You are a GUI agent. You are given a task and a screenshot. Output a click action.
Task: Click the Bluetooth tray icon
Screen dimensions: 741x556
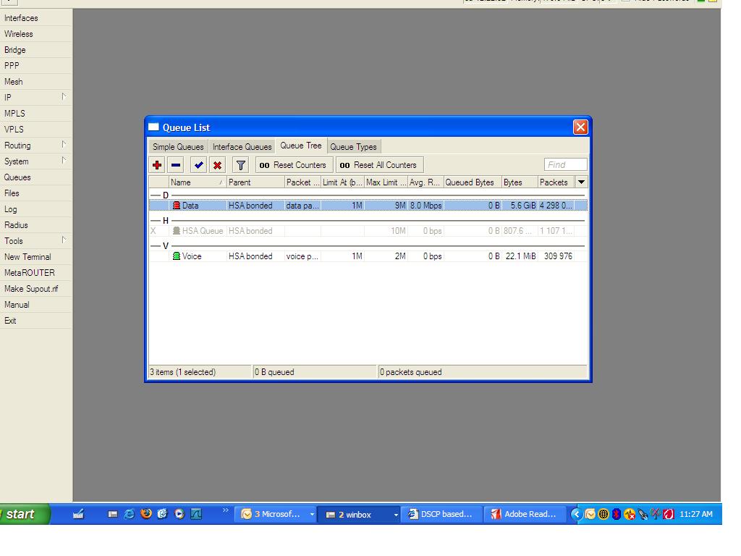pyautogui.click(x=617, y=514)
